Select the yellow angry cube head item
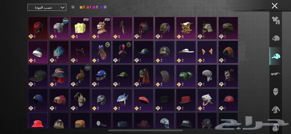 coord(80,28)
